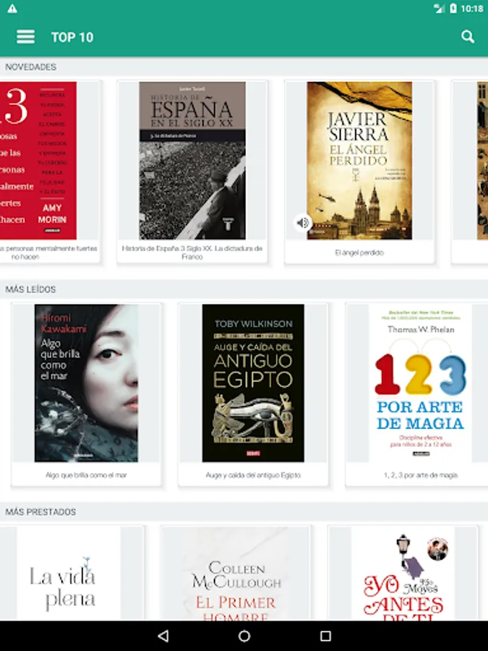Tap the search magnifier icon
This screenshot has height=651, width=488.
click(468, 37)
